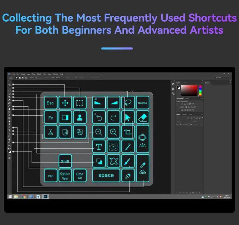The width and height of the screenshot is (239, 225).
Task: Click the Zoom out magnifier key
Action: click(x=99, y=132)
